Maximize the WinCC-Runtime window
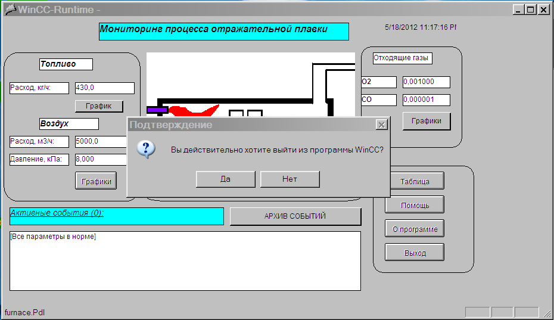554x320 pixels. coord(531,10)
